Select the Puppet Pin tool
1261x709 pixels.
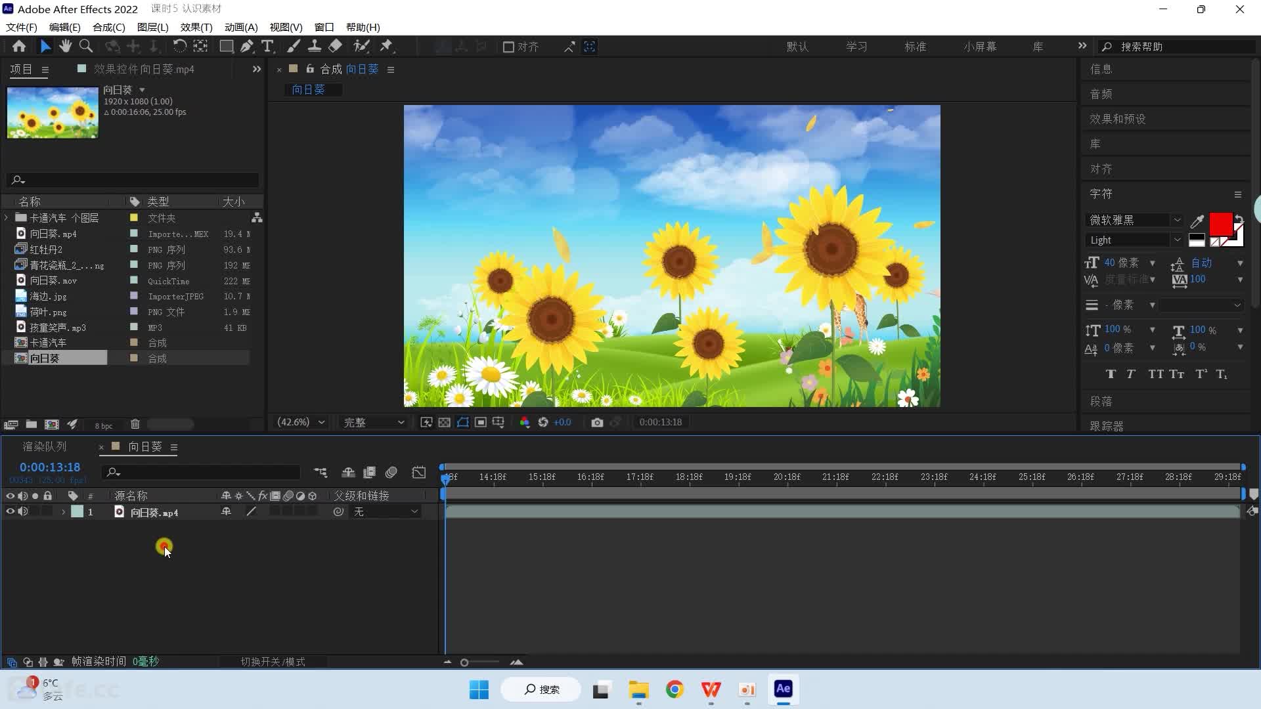[x=387, y=47]
